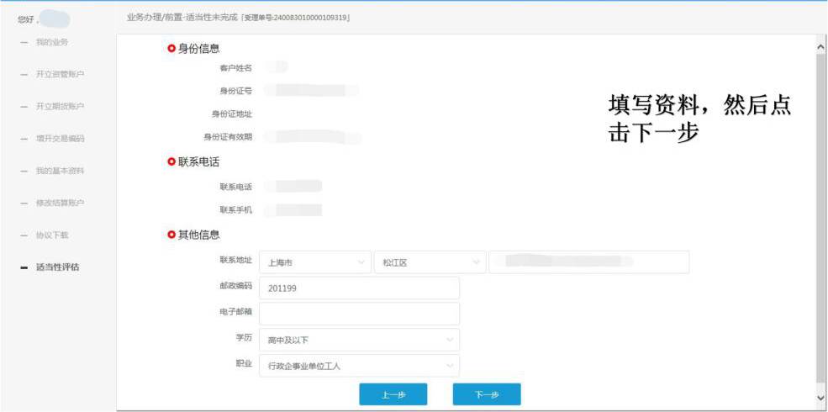Focus the 电子邮箱 input field
This screenshot has width=828, height=412.
(x=359, y=314)
